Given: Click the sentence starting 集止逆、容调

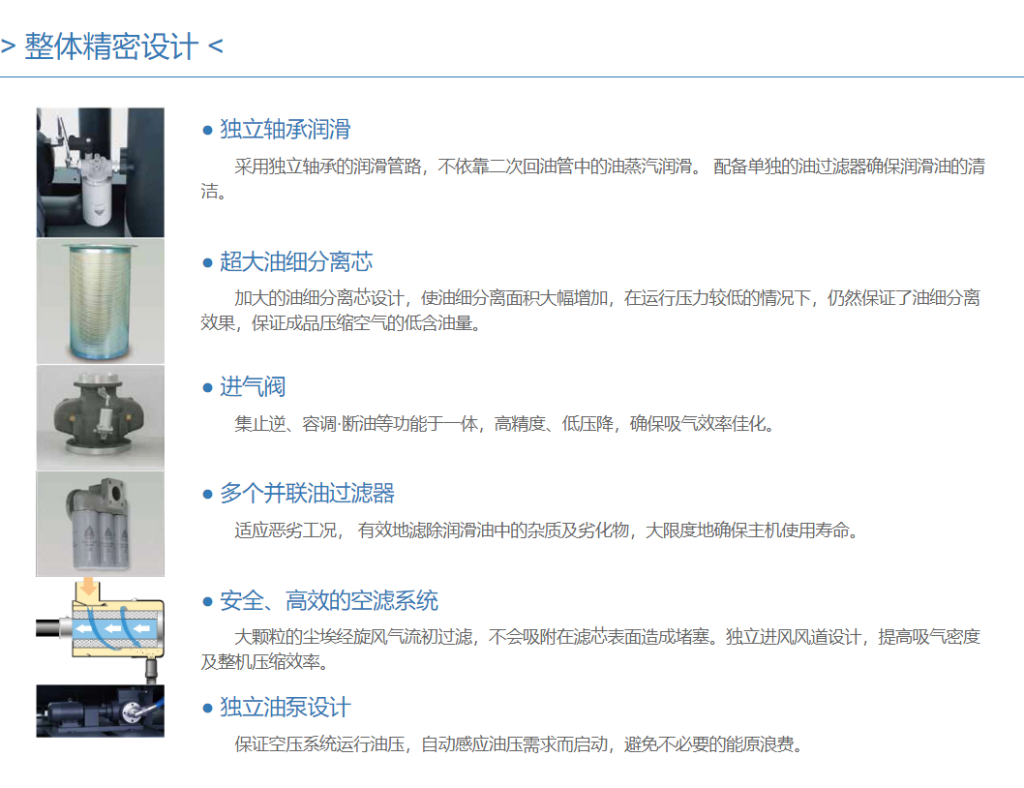Looking at the screenshot, I should tap(507, 424).
